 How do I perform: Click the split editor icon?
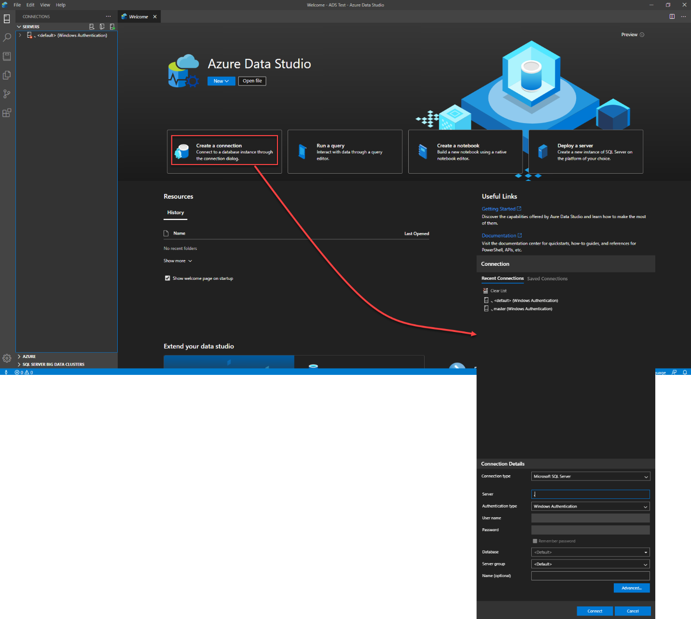[x=672, y=16]
